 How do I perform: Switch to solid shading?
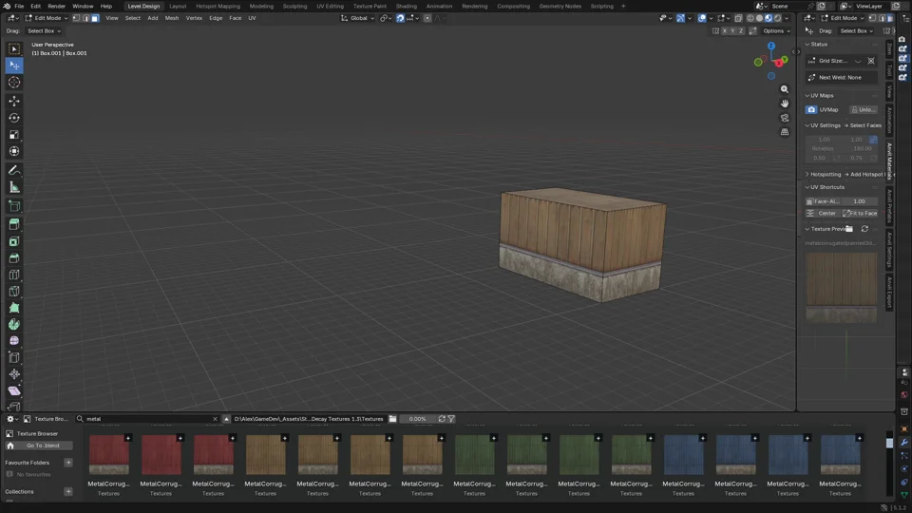pos(760,18)
